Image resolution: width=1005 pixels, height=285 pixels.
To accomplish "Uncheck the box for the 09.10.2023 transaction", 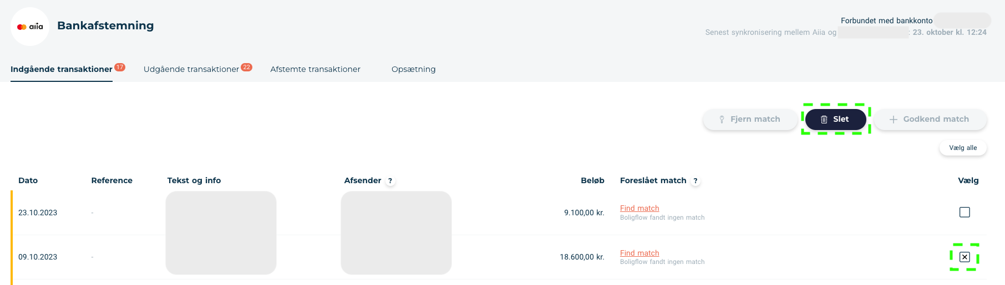I will [x=965, y=257].
